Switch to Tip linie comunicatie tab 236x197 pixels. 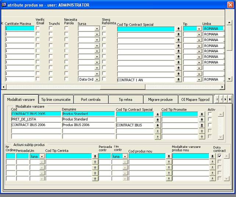(56, 100)
